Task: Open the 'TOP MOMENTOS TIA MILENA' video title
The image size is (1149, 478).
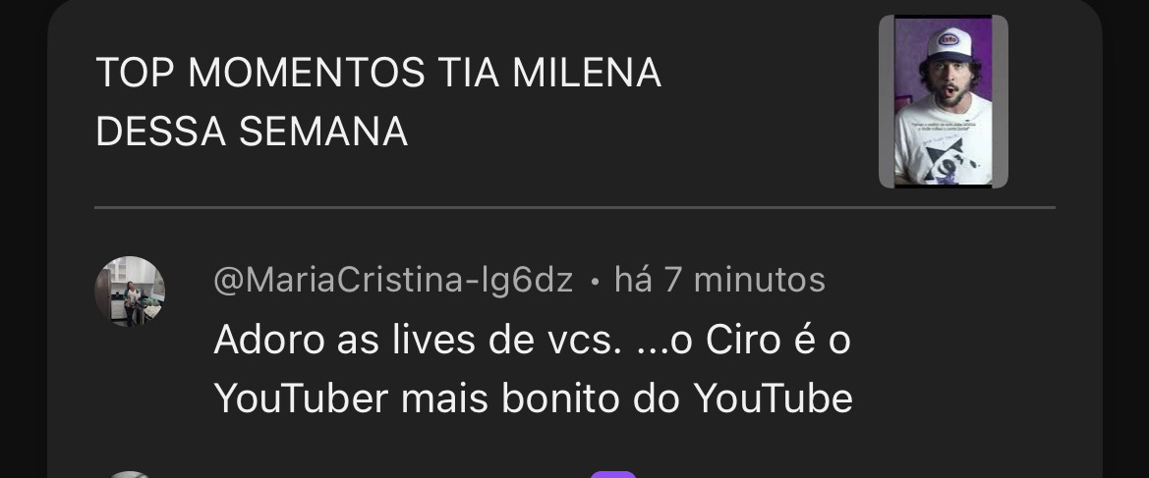Action: click(x=378, y=73)
